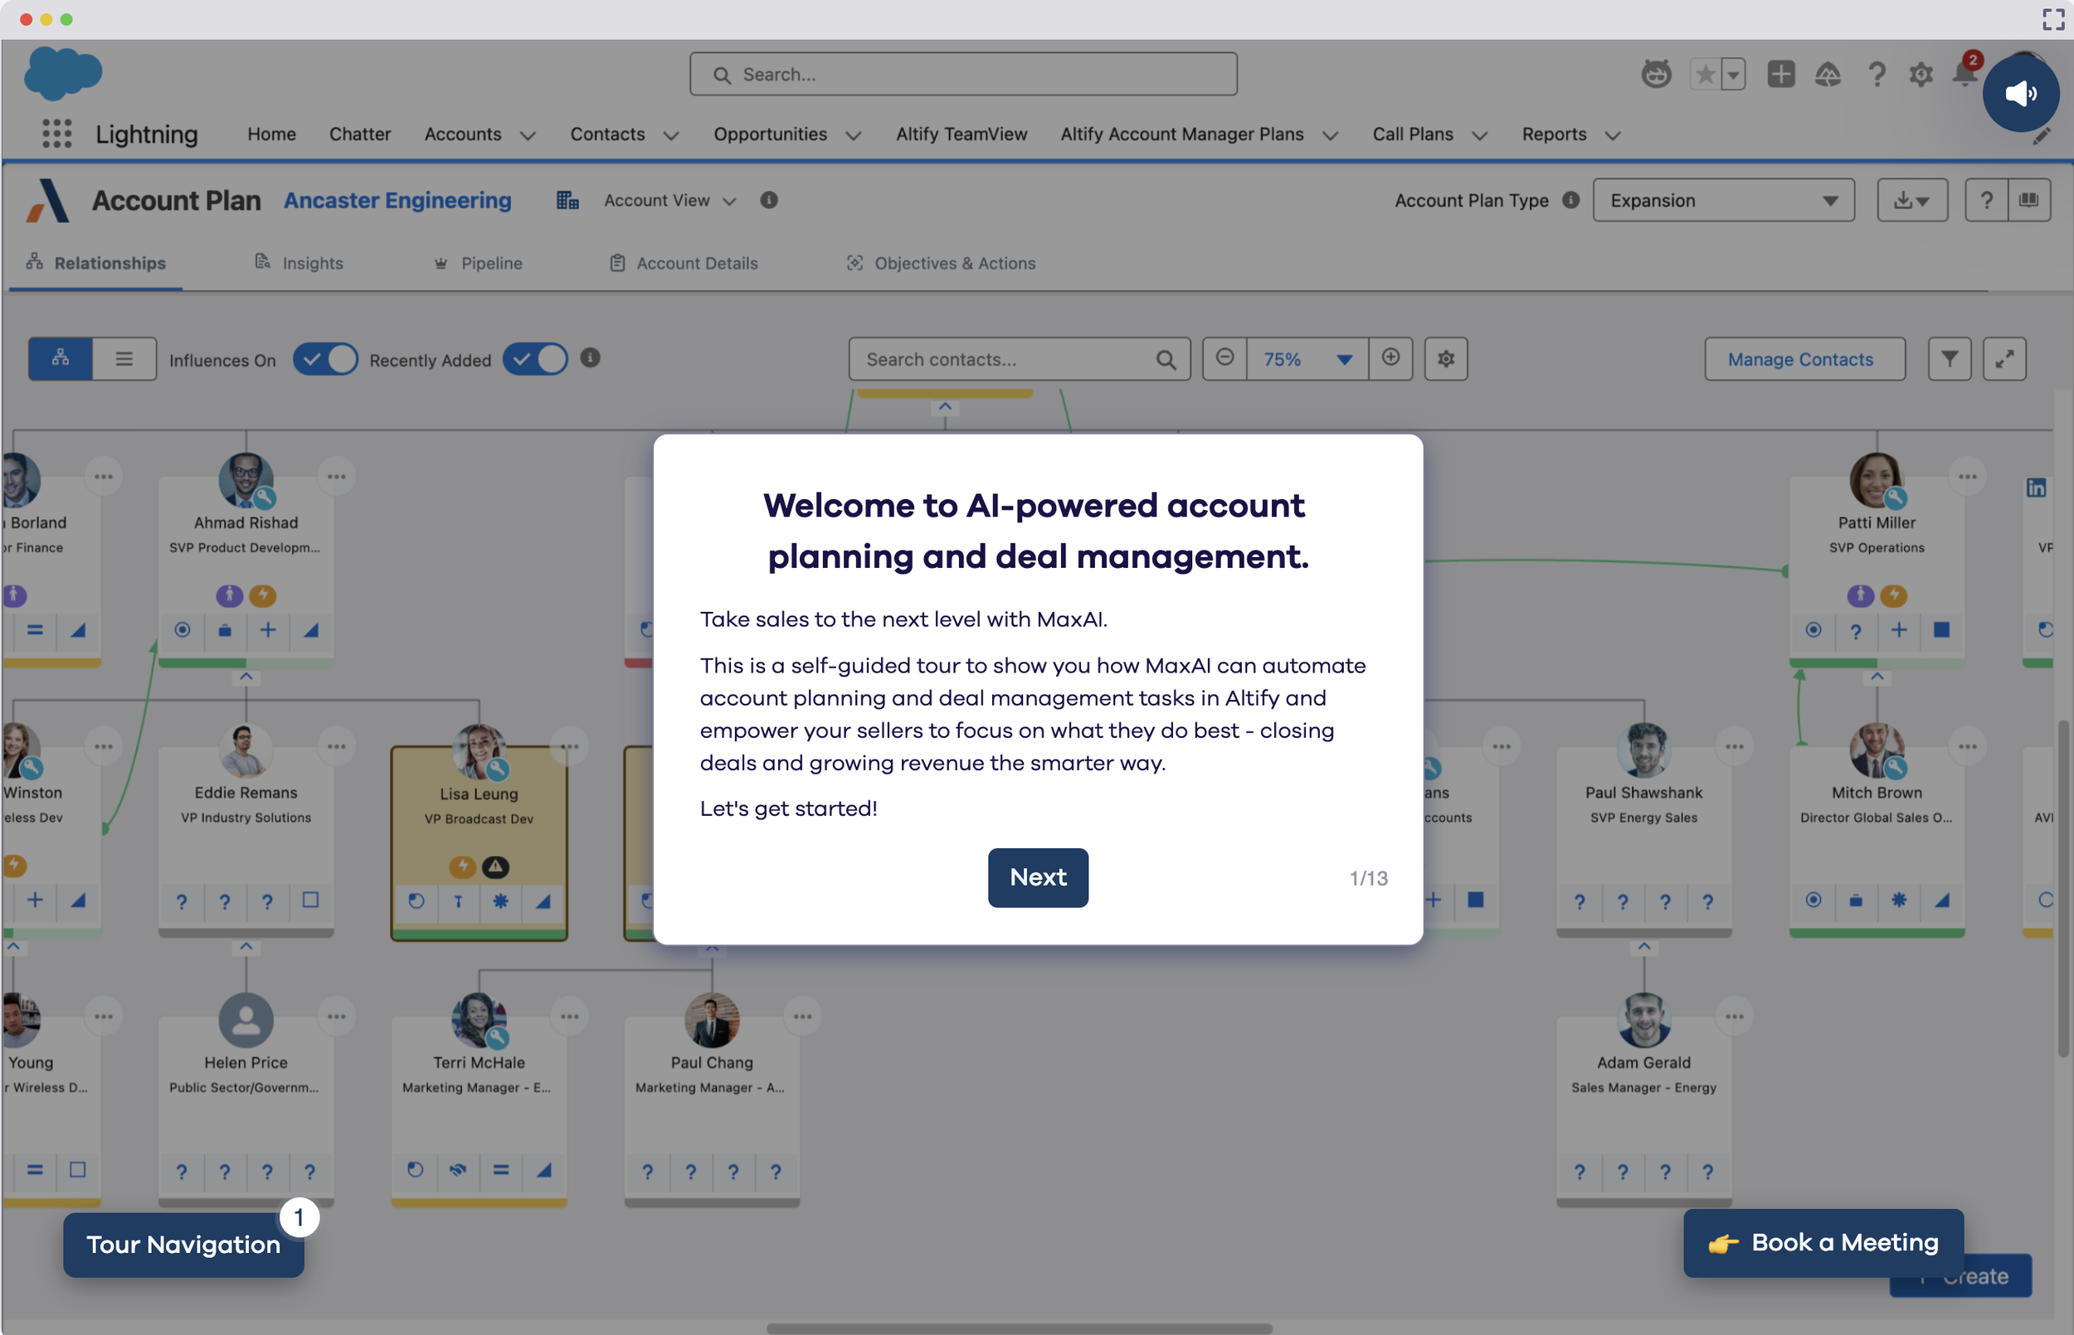Open the contacts filter funnel icon
Screen dimensions: 2074x1335
tap(1949, 359)
